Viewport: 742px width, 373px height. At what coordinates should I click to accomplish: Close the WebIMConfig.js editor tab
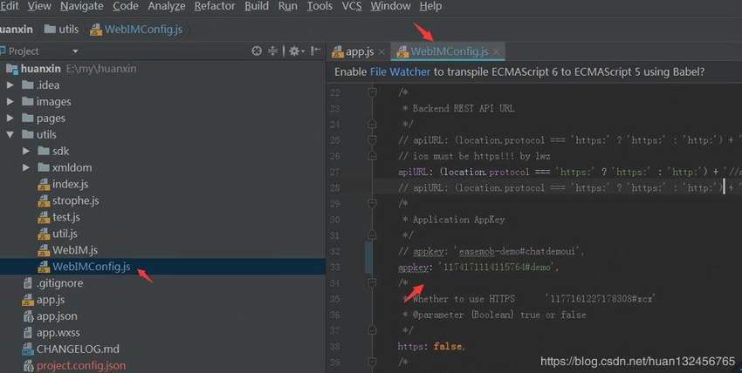(496, 52)
